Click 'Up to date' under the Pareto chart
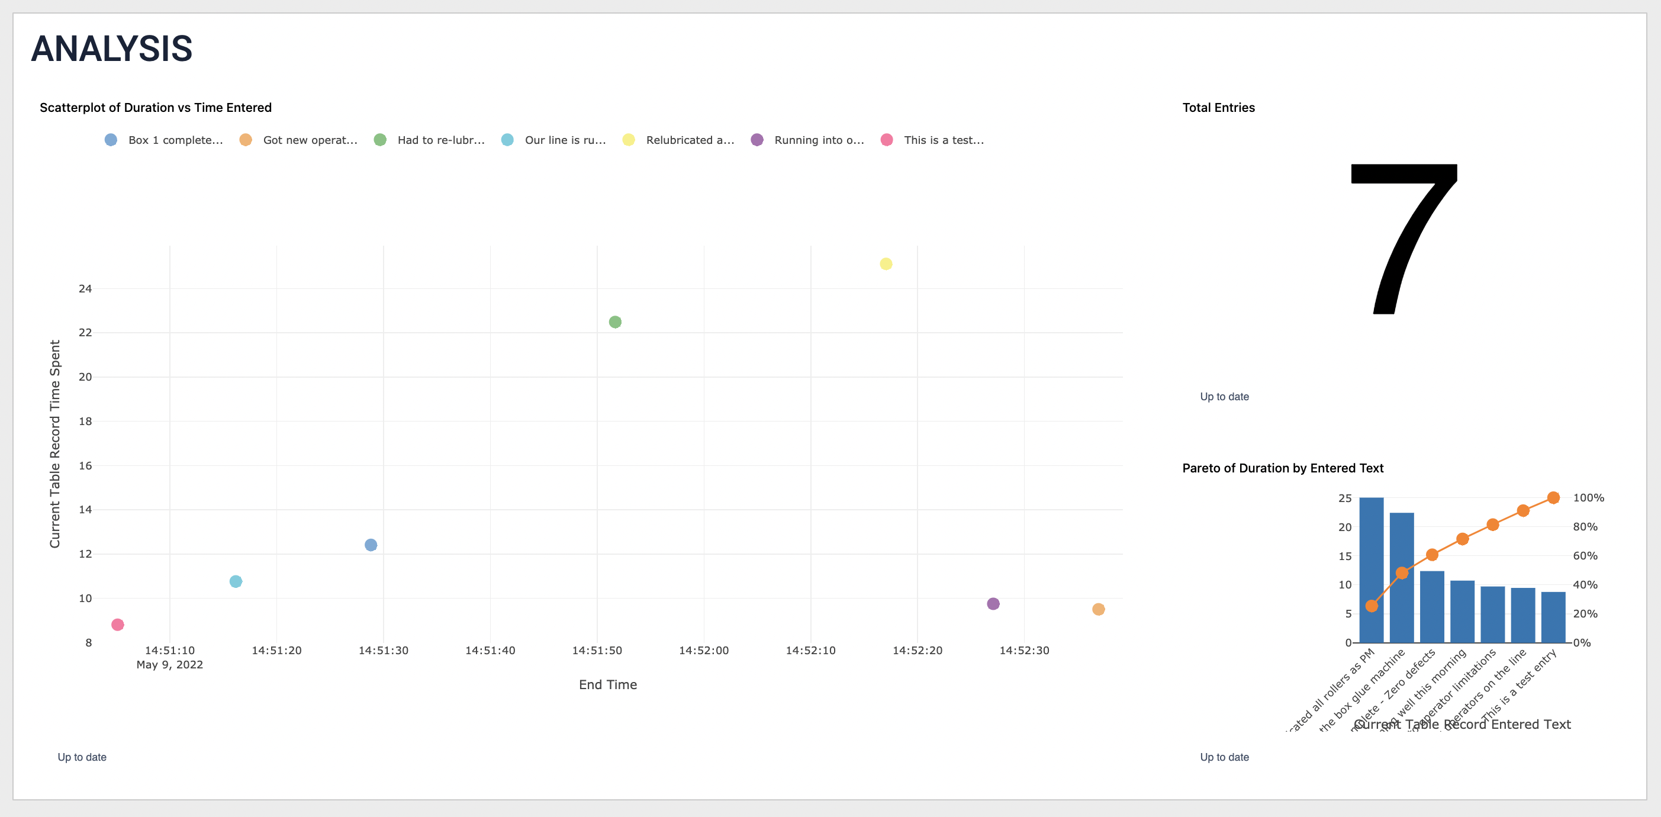 click(1225, 757)
